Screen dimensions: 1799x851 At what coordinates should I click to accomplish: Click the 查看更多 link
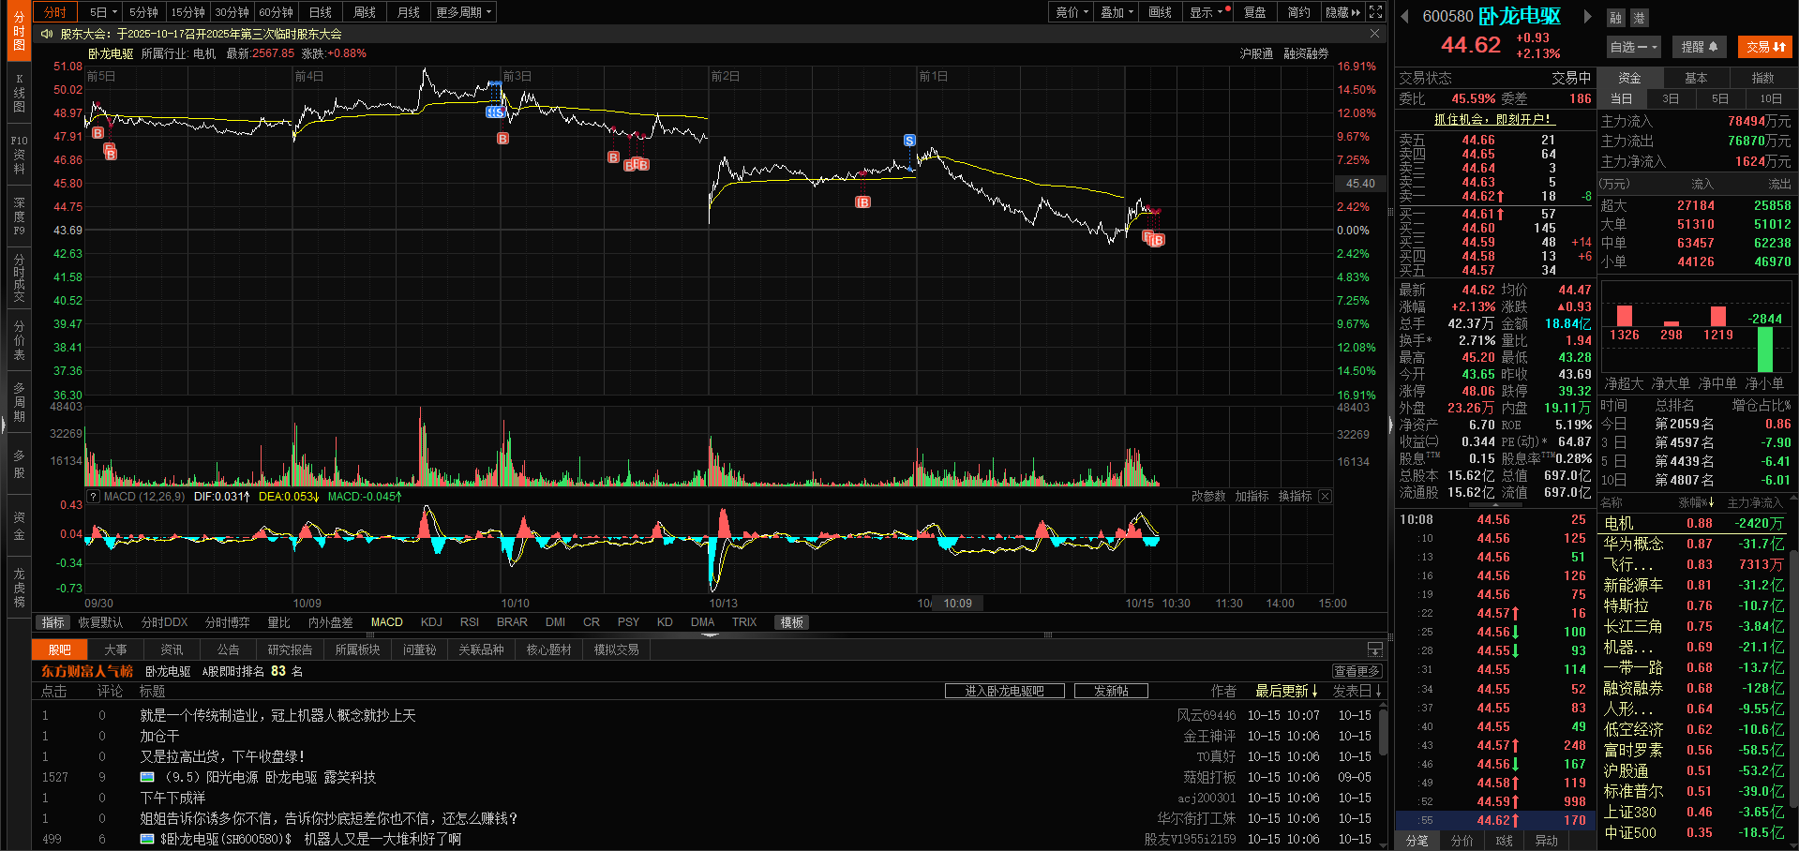(1357, 671)
